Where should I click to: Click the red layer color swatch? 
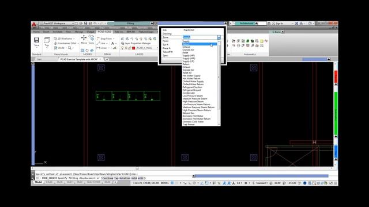[134, 48]
